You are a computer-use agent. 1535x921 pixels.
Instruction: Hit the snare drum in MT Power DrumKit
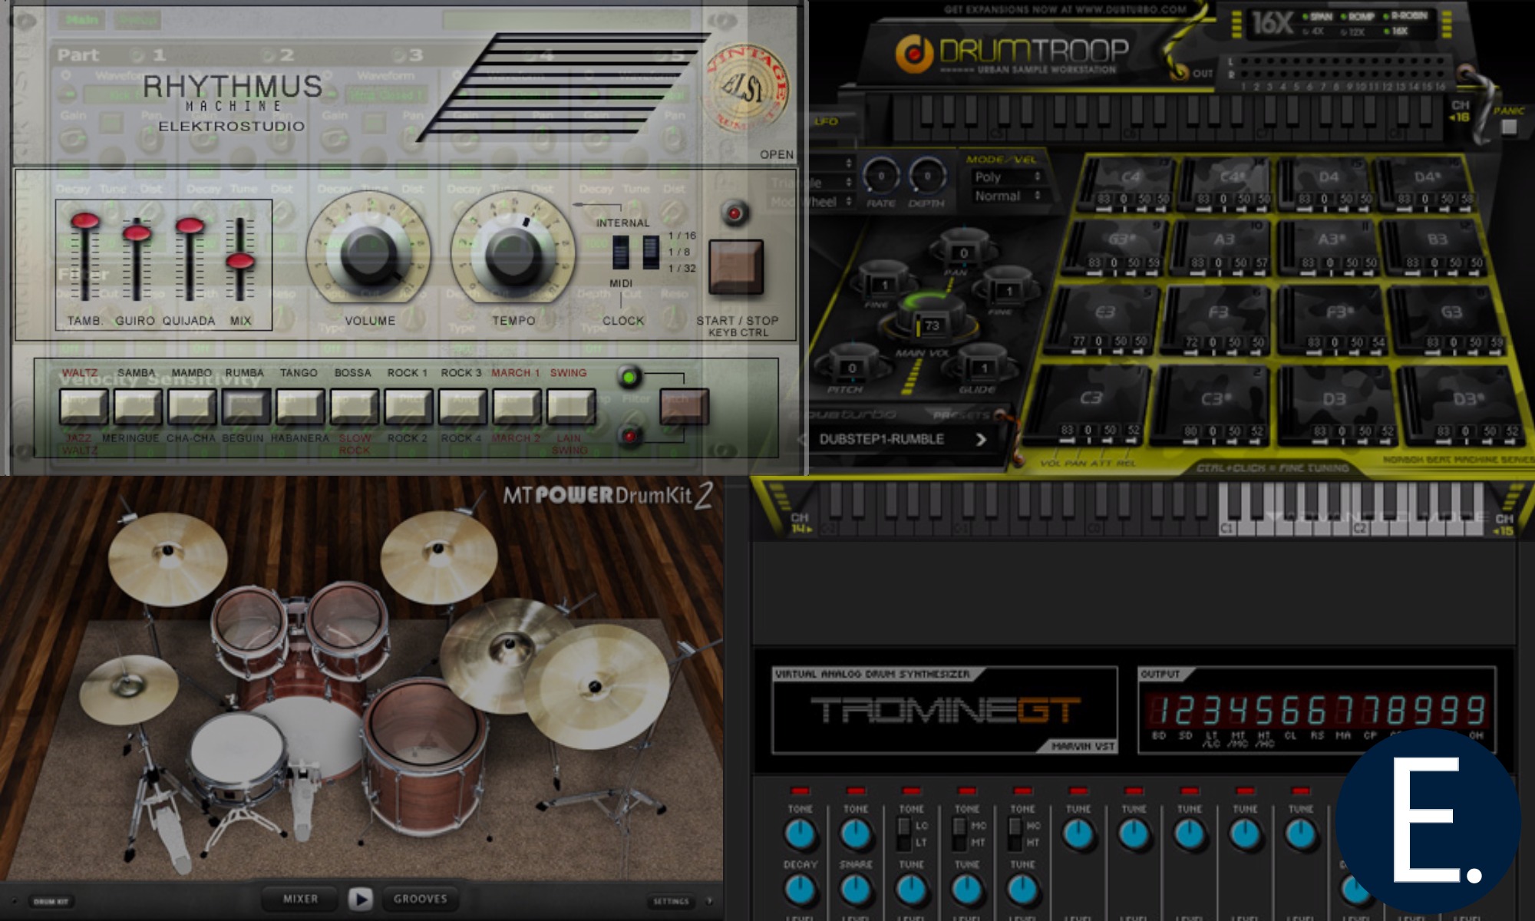(238, 754)
